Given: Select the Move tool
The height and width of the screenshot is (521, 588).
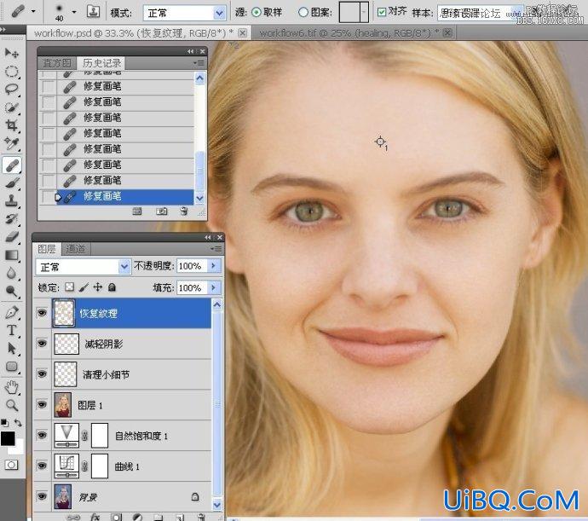Looking at the screenshot, I should pyautogui.click(x=12, y=54).
